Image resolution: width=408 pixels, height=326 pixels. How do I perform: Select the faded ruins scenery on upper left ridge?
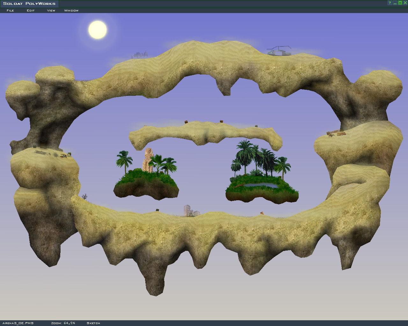[x=140, y=55]
